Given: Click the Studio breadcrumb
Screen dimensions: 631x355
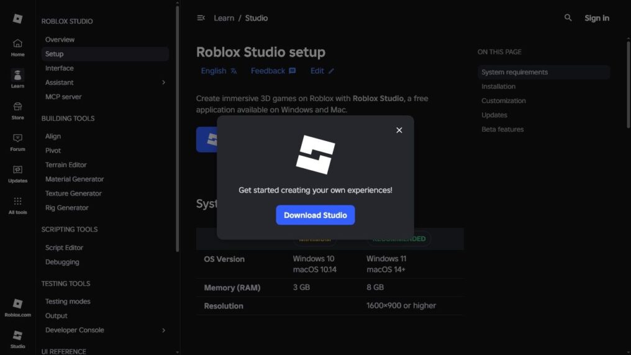Looking at the screenshot, I should click(256, 18).
